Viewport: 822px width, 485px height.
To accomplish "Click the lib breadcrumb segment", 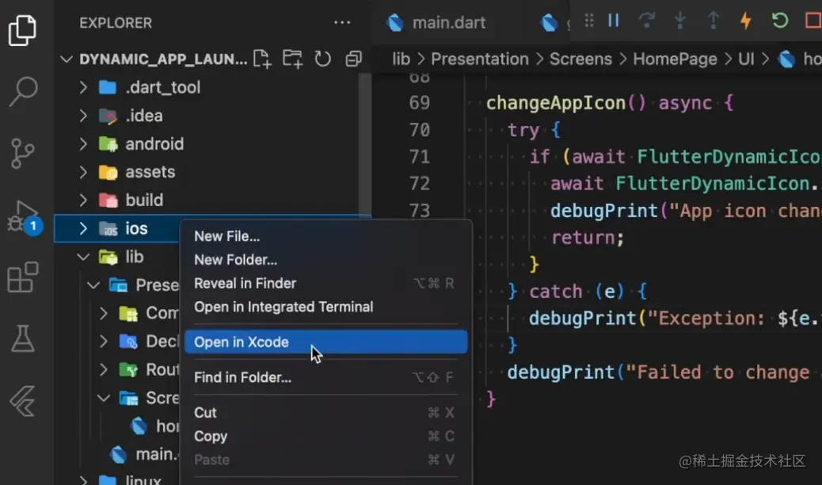I will (x=401, y=59).
